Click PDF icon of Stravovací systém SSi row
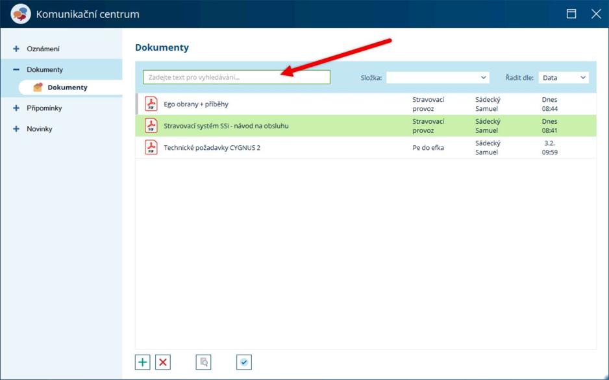The image size is (609, 380). pos(151,126)
